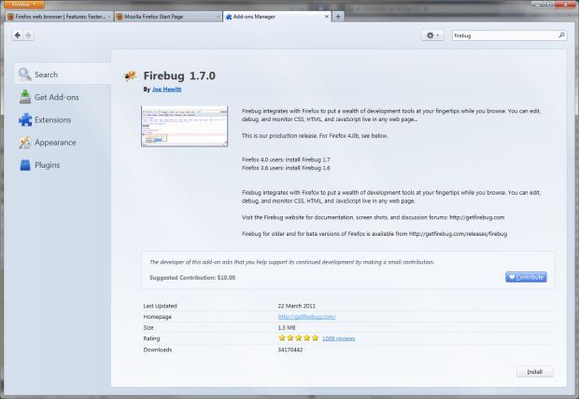Open Plugins category
Screen dimensions: 579x399
point(62,165)
